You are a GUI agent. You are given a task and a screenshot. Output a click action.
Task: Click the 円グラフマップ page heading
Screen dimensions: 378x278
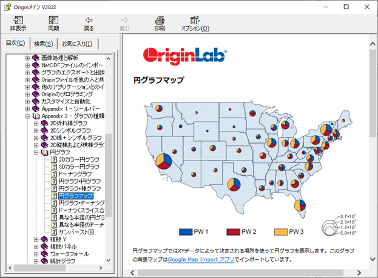158,80
